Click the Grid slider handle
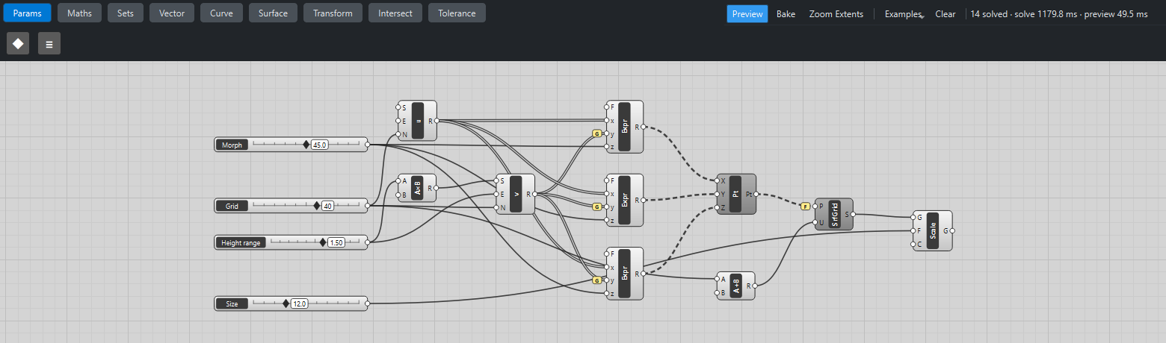1166x343 pixels. (x=316, y=205)
